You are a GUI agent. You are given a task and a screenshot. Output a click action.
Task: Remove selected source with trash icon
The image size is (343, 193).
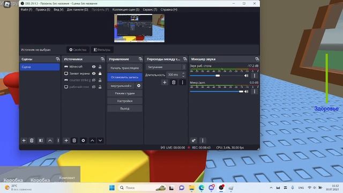pyautogui.click(x=74, y=140)
